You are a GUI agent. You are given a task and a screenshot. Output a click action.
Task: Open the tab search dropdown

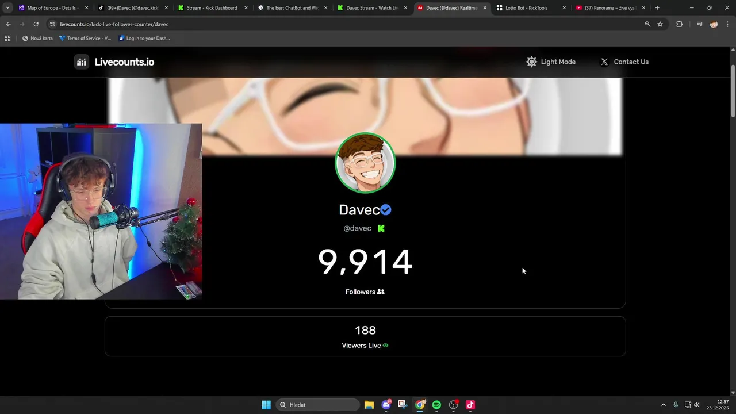pyautogui.click(x=7, y=8)
